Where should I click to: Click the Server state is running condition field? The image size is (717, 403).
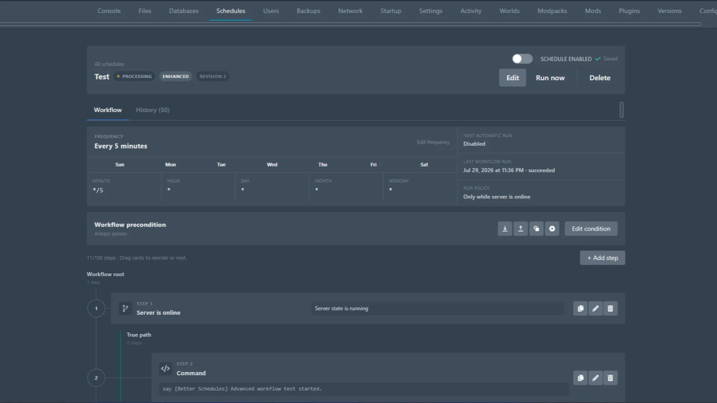[438, 309]
